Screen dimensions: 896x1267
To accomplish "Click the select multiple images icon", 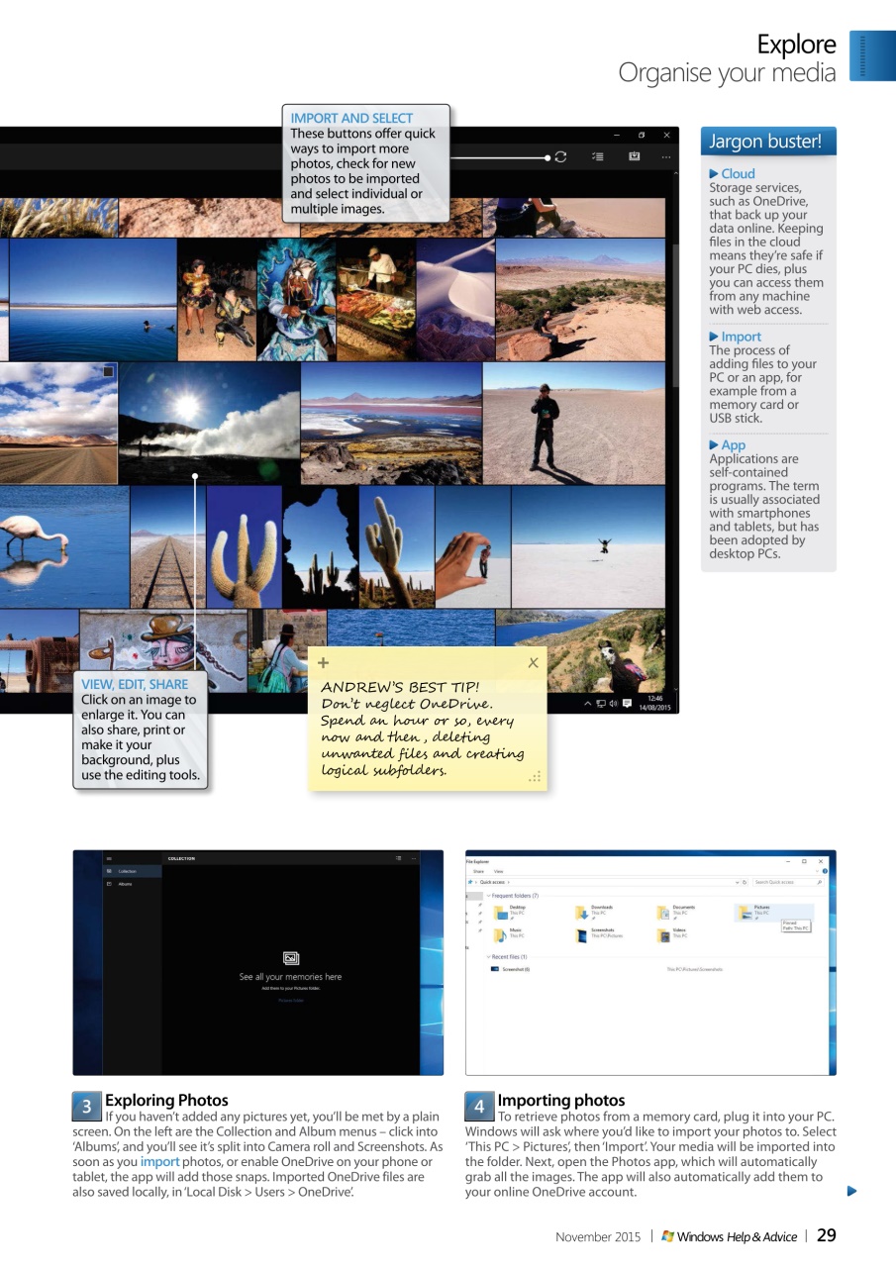I will [598, 157].
